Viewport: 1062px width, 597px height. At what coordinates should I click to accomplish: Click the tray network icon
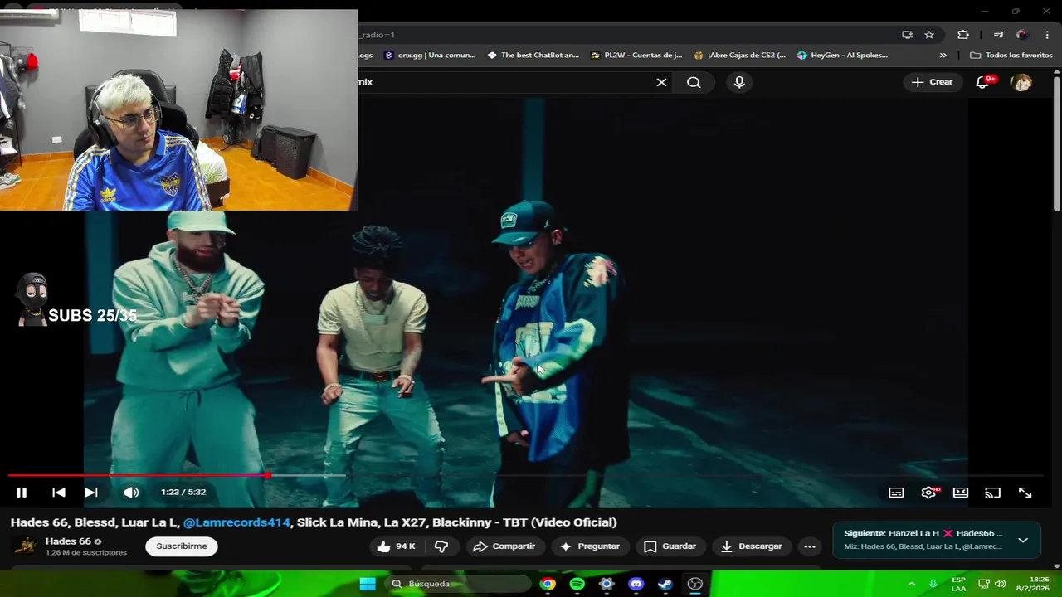coord(983,584)
